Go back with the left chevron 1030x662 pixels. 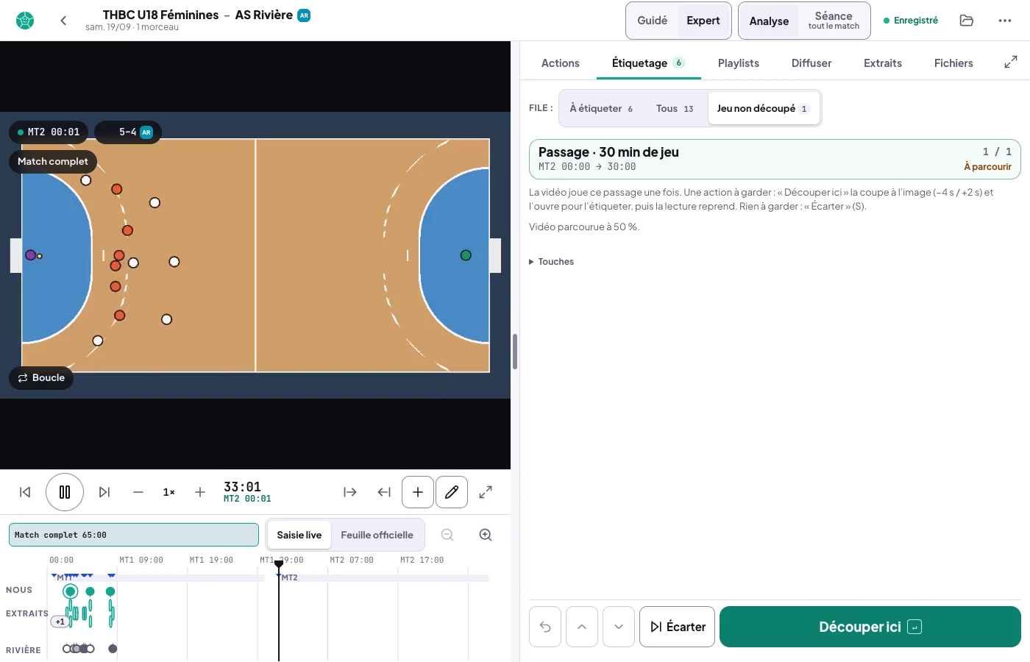[x=63, y=21]
